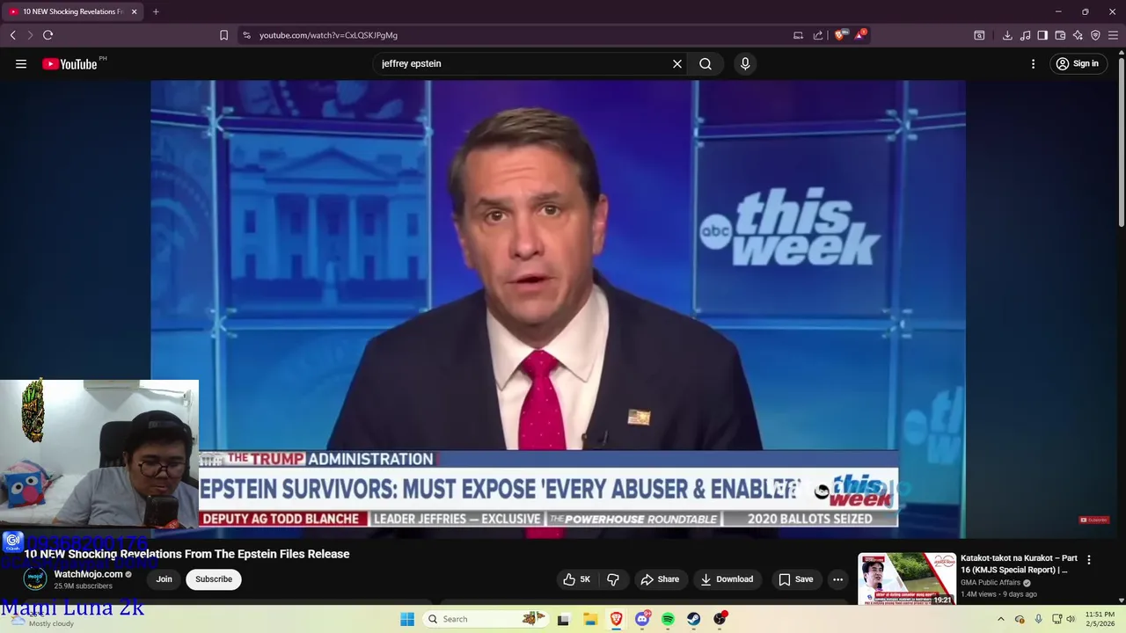The width and height of the screenshot is (1126, 633).
Task: Focus the YouTube search field
Action: 523,63
